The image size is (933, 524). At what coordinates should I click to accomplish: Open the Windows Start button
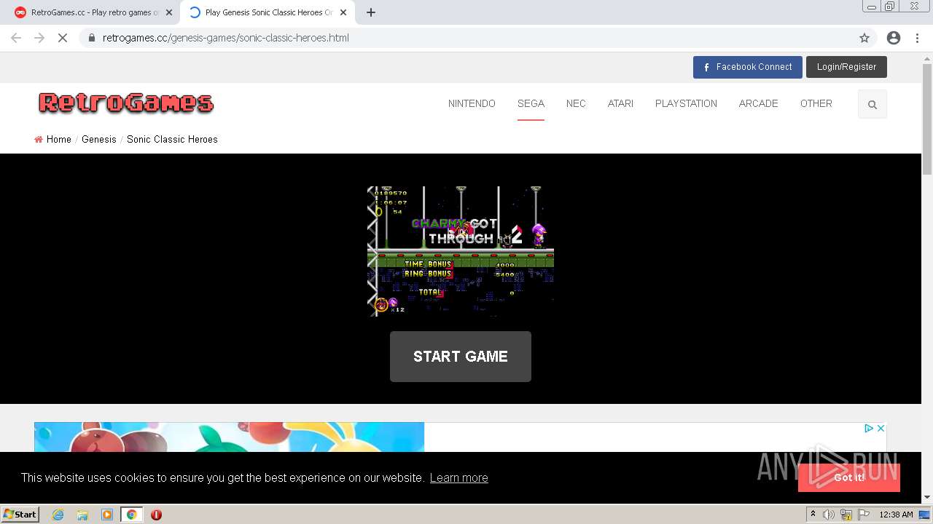[20, 514]
